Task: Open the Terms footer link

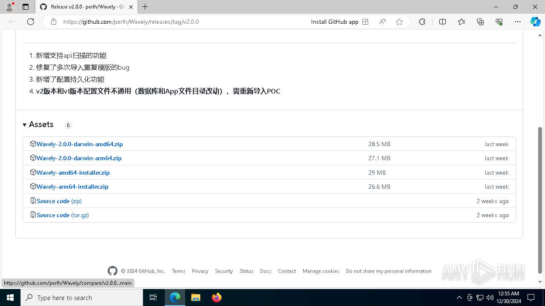Action: tap(178, 271)
